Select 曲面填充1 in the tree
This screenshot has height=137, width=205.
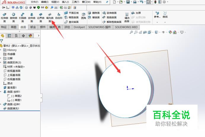[11, 109]
